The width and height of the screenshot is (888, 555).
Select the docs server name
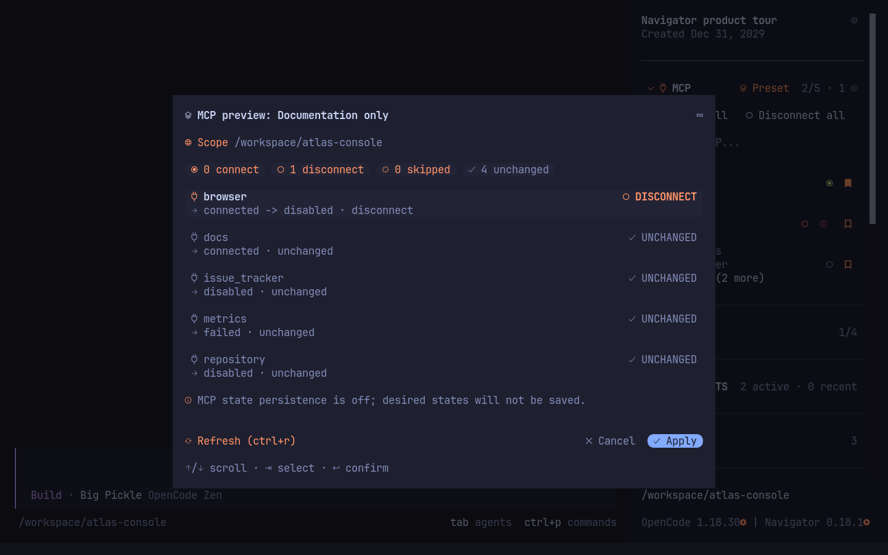coord(216,237)
